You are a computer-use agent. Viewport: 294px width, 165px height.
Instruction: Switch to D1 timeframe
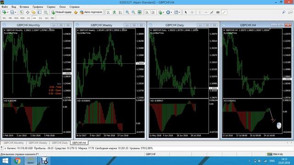click(40, 18)
